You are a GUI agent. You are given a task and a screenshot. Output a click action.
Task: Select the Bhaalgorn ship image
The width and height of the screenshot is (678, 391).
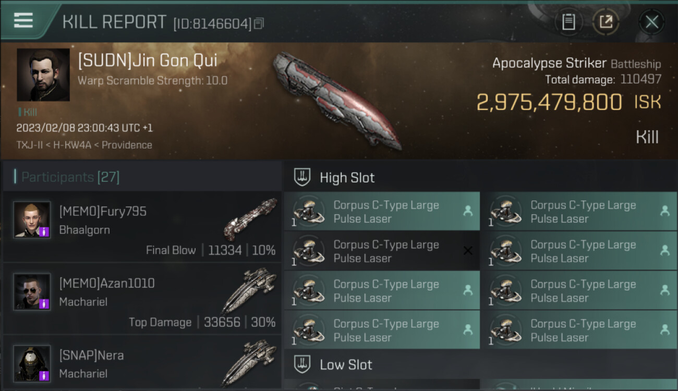(250, 219)
